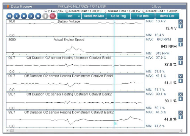Expand Downstream Catalyst Bank2 graph arrows icon

point(180,117)
